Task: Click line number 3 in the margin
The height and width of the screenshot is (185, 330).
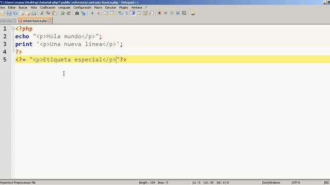Action: (x=5, y=44)
